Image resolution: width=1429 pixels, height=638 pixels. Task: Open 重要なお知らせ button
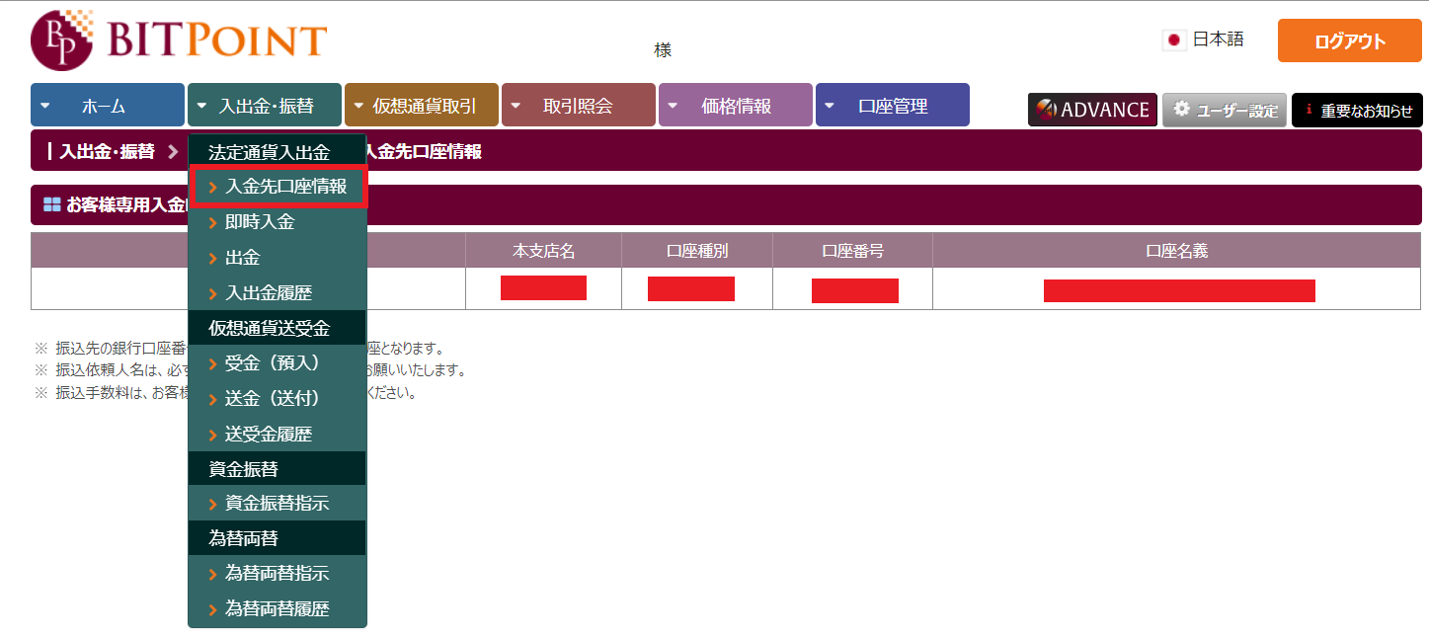[1357, 110]
